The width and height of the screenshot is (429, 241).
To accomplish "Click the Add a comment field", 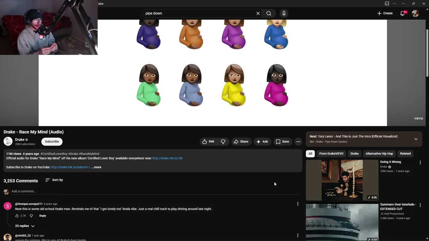I will [x=155, y=191].
